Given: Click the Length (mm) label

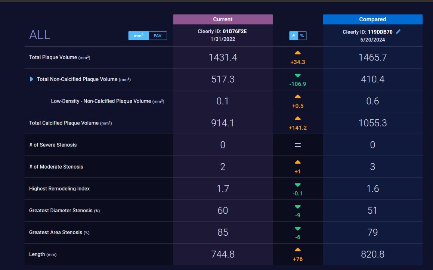Looking at the screenshot, I should 43,254.
